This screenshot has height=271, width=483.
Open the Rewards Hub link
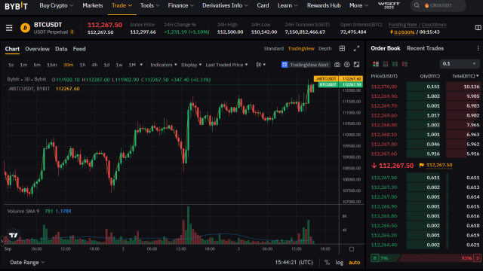pos(324,5)
